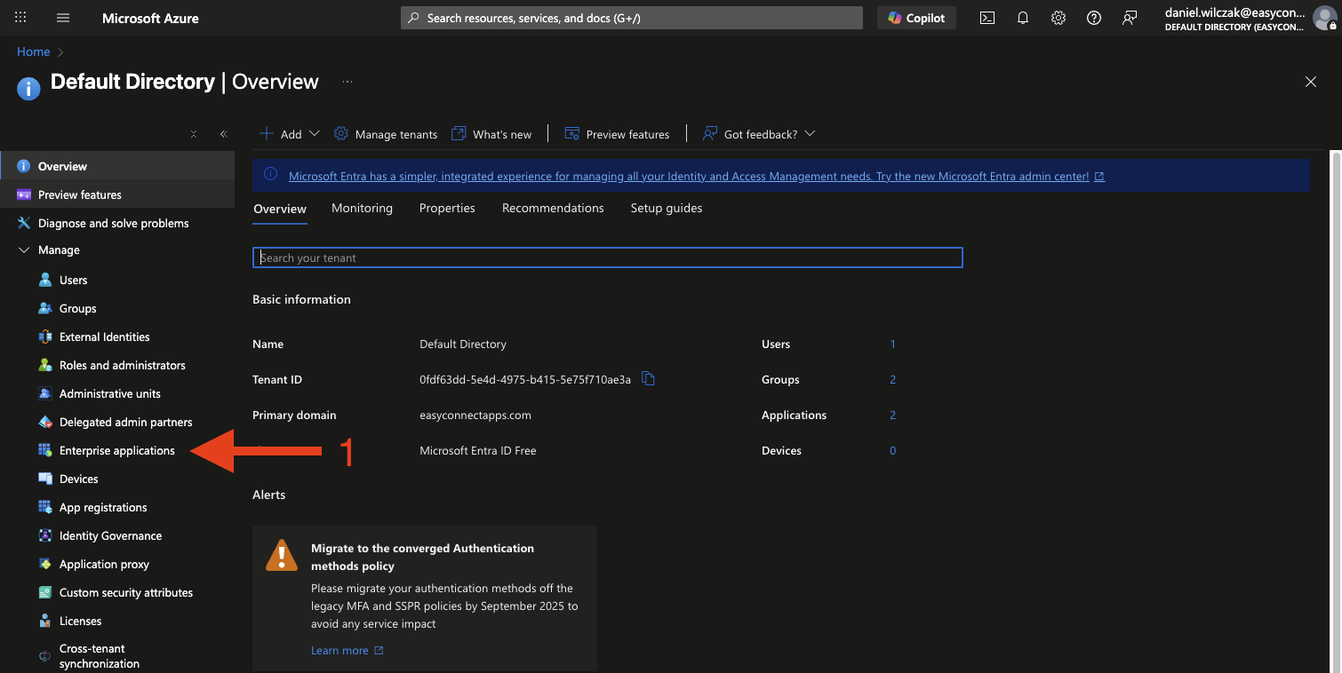Screen dimensions: 1342x673
Task: Click the help question mark icon
Action: point(1094,18)
